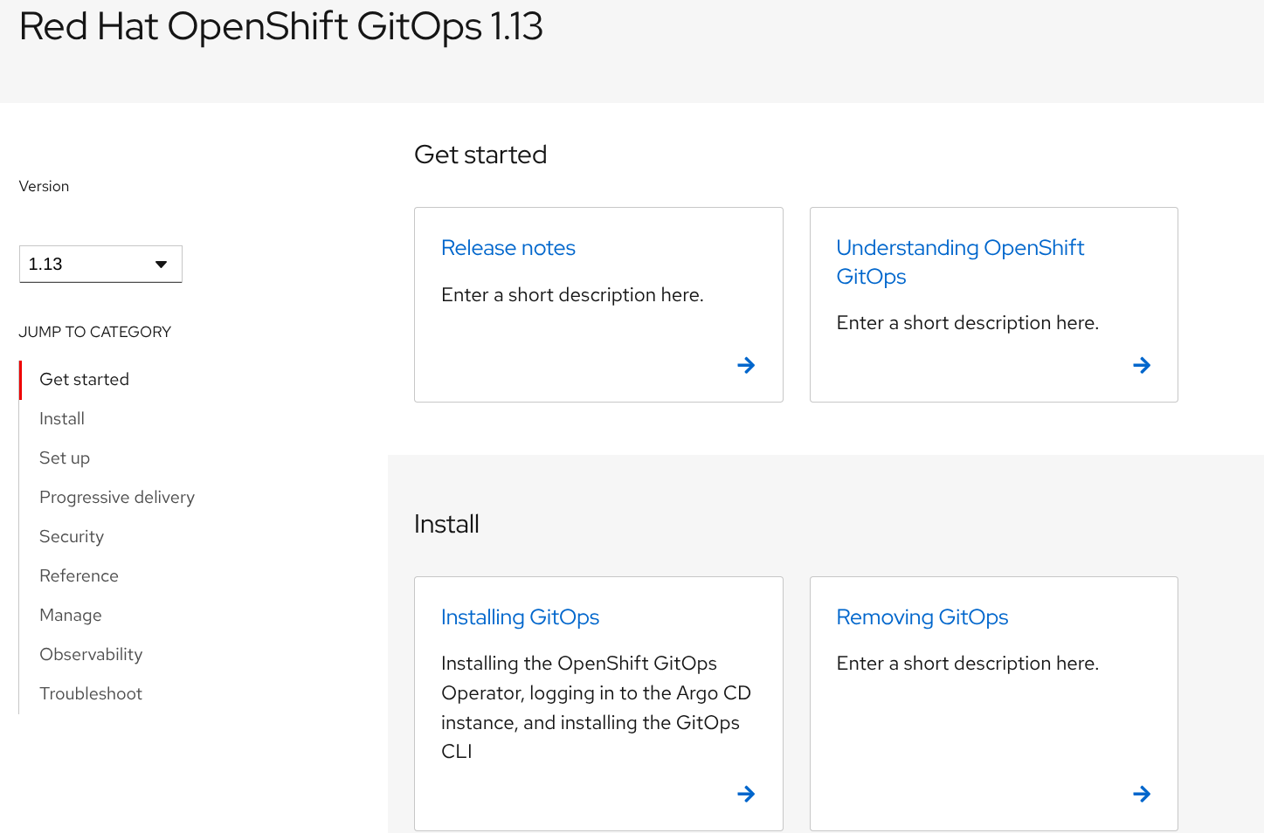Screen dimensions: 1264x833
Task: Select Set up in category list
Action: 65,458
